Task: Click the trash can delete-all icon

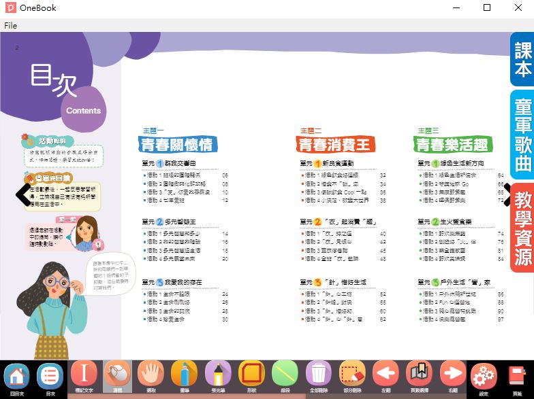Action: pos(318,373)
